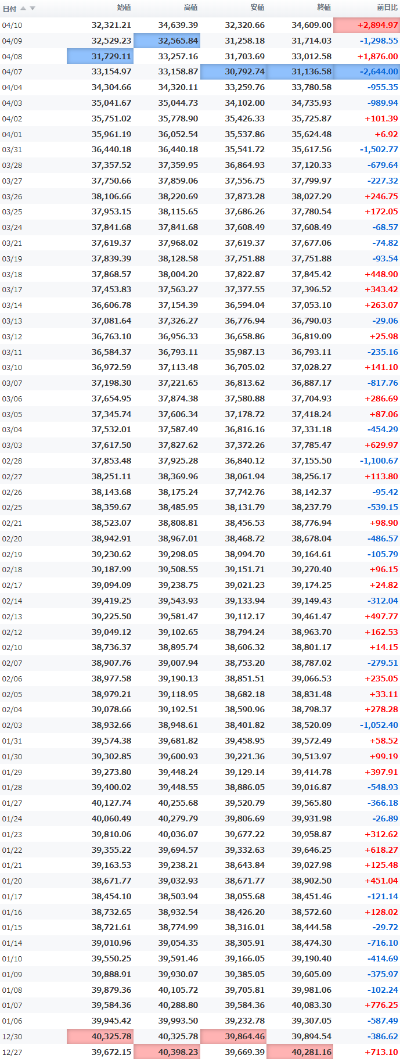This screenshot has height=1059, width=400.
Task: Select the 03/17 date cell
Action: pyautogui.click(x=12, y=290)
